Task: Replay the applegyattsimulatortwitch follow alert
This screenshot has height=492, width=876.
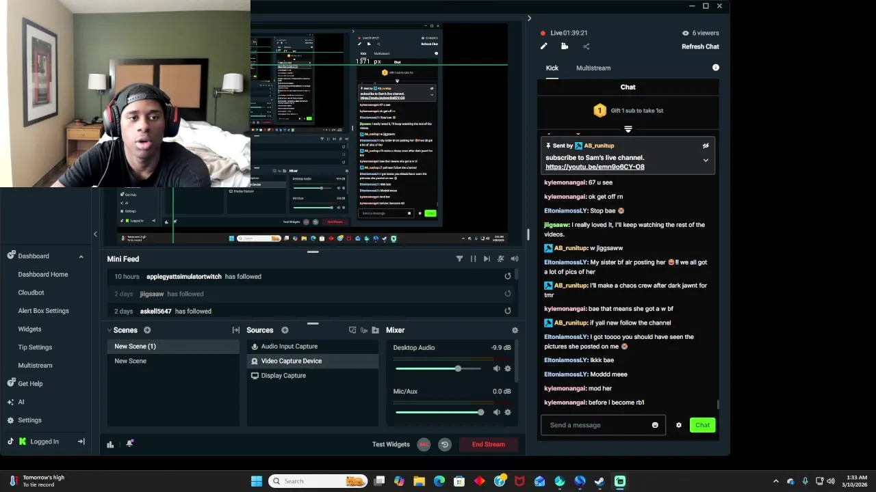Action: 508,276
